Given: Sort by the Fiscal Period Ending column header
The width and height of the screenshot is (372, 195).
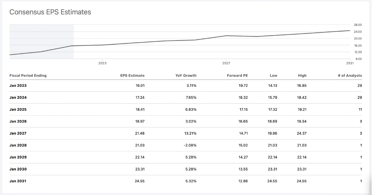Looking at the screenshot, I should coord(28,75).
